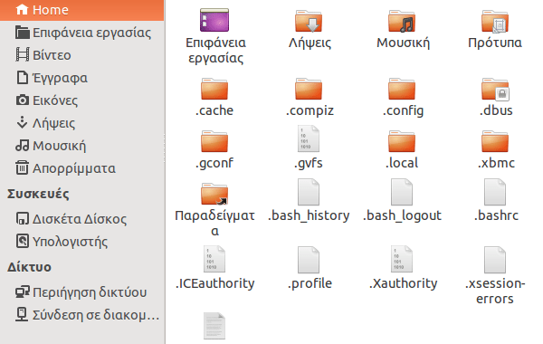Click the .xsession-errors file name
Image resolution: width=543 pixels, height=344 pixels.
(495, 291)
